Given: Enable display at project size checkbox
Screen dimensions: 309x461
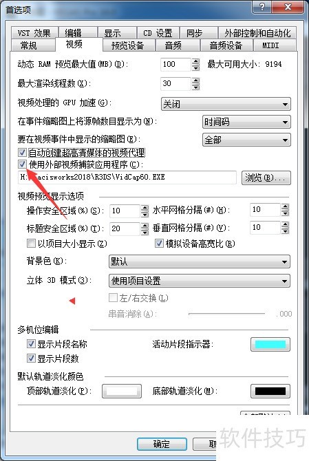Looking at the screenshot, I should [31, 243].
